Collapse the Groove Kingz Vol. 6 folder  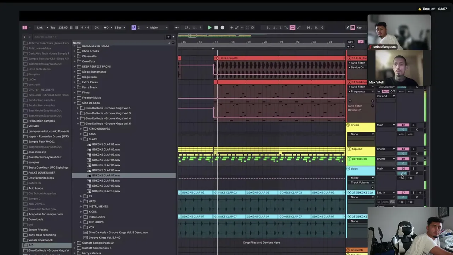click(78, 124)
